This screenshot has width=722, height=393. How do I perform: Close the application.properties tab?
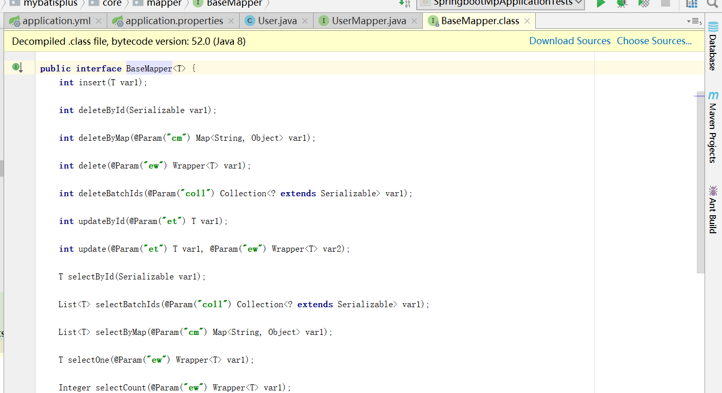(x=231, y=21)
